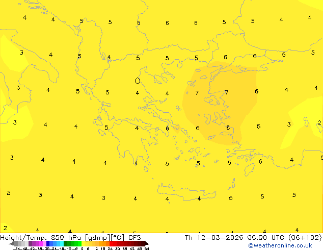Screen dimensions: 323x250
Task: Click the '30' label under the color scale
Action: pos(117,248)
